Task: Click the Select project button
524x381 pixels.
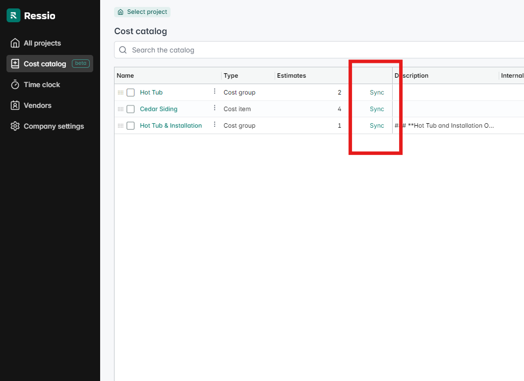Action: [142, 11]
